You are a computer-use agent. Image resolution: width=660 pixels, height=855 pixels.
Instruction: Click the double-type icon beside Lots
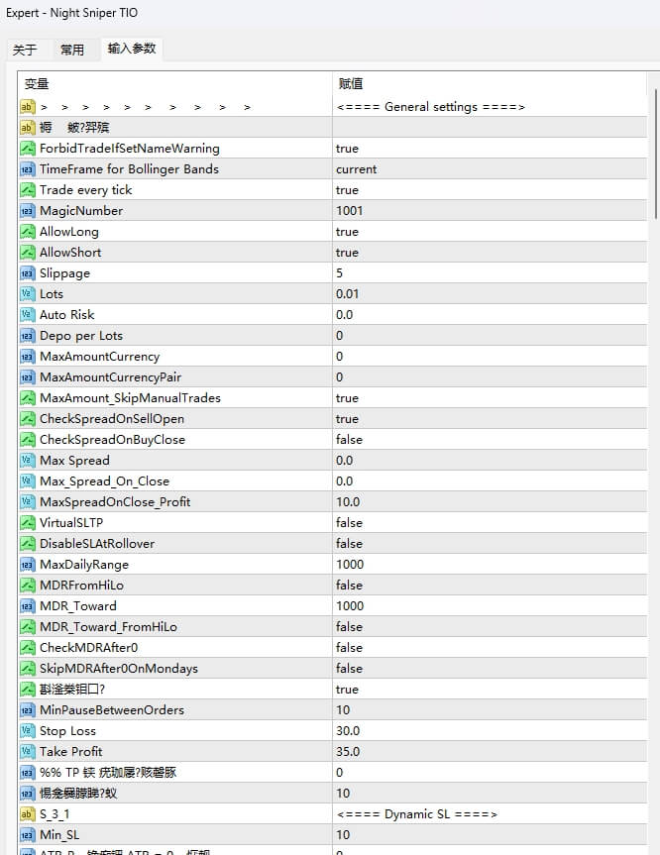pos(28,294)
